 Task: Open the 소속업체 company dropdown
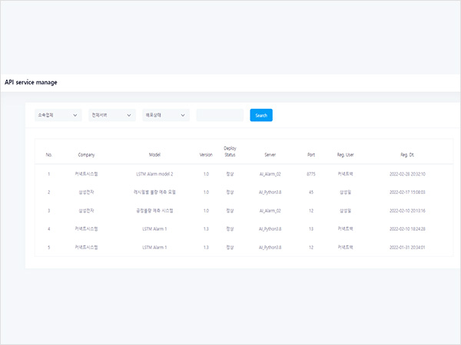pyautogui.click(x=58, y=115)
